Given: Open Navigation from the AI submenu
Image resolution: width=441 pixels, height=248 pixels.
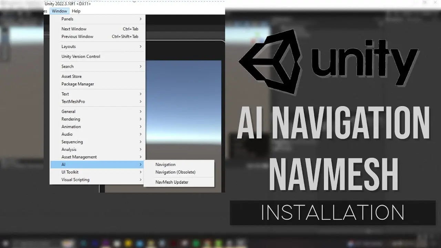Looking at the screenshot, I should (x=179, y=165).
